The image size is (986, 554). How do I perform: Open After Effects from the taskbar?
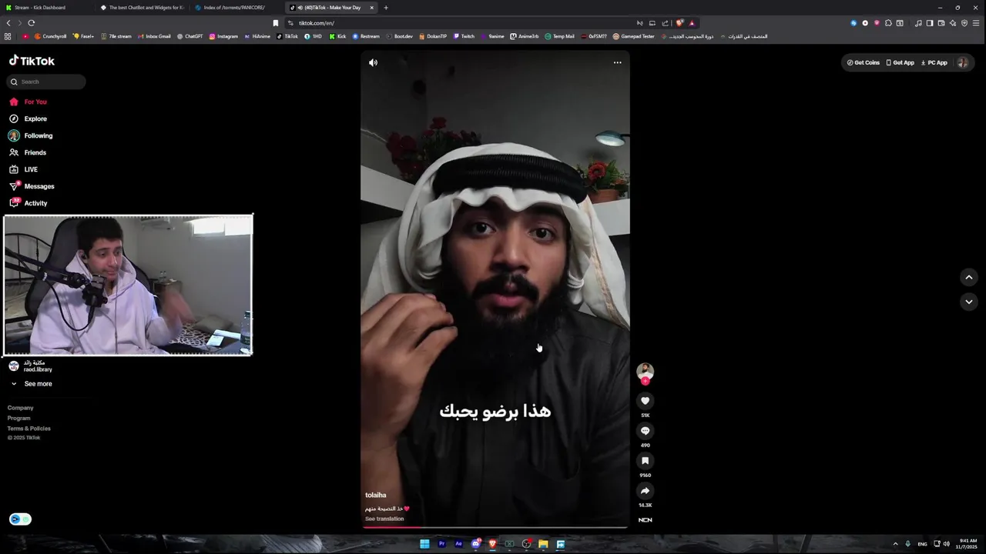(458, 544)
